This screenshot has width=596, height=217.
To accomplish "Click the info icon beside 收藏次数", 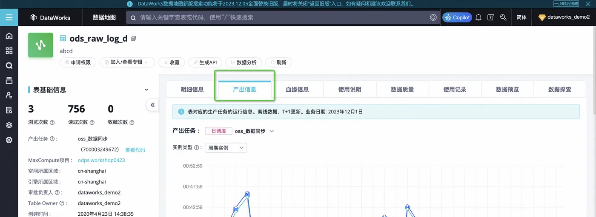I will 132,122.
